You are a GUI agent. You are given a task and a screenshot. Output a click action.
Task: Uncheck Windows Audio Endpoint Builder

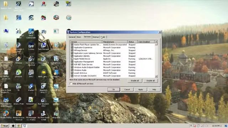(72, 67)
